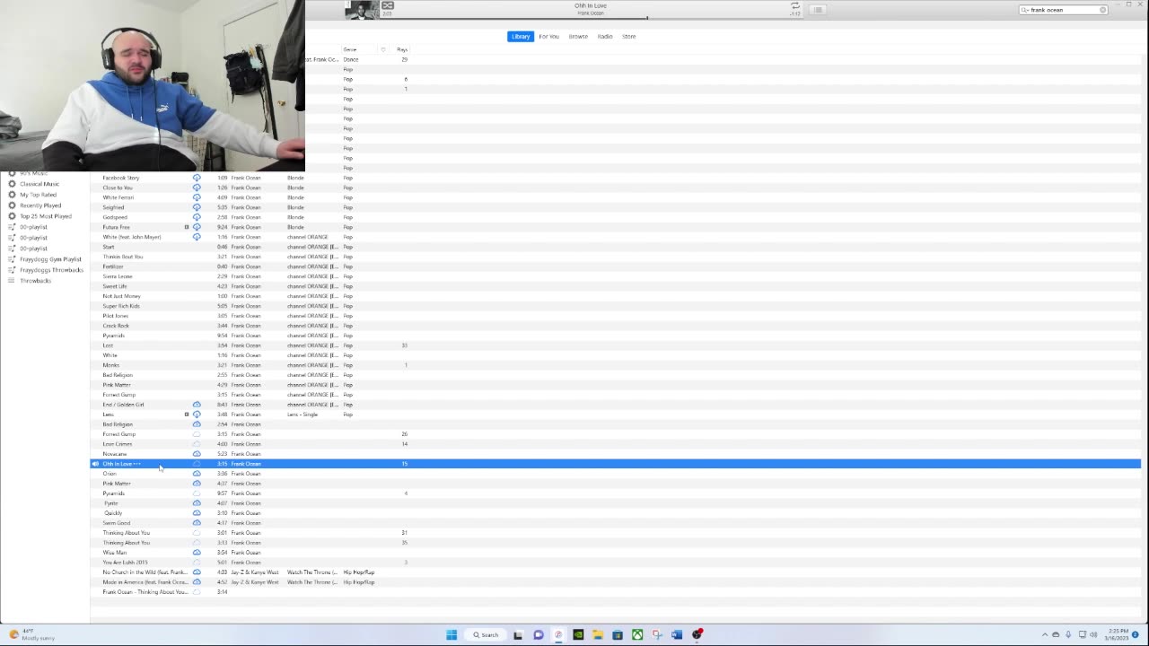Go to the Browse tab
Screen dimensions: 1149x646
click(x=578, y=36)
